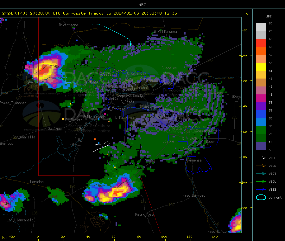
Task: Click the storm cell labeled 184 near Morados
Action: coord(58,196)
